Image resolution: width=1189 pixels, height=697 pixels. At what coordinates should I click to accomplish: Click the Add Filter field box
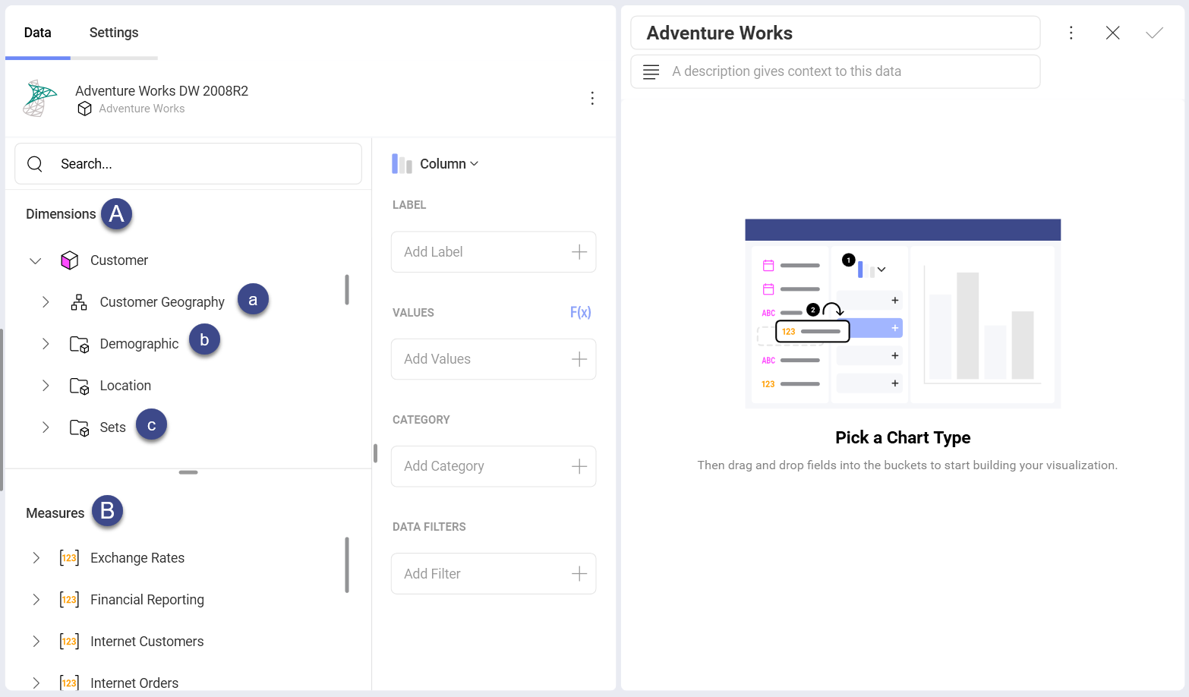494,574
